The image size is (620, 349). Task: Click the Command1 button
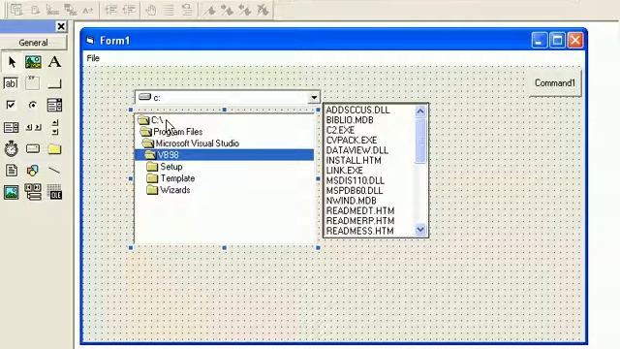click(x=555, y=83)
